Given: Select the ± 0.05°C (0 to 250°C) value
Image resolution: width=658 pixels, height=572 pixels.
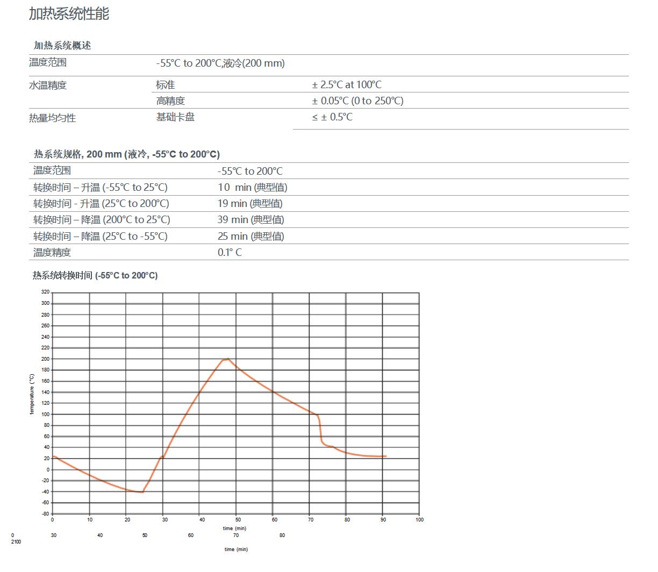Looking at the screenshot, I should pyautogui.click(x=357, y=101).
